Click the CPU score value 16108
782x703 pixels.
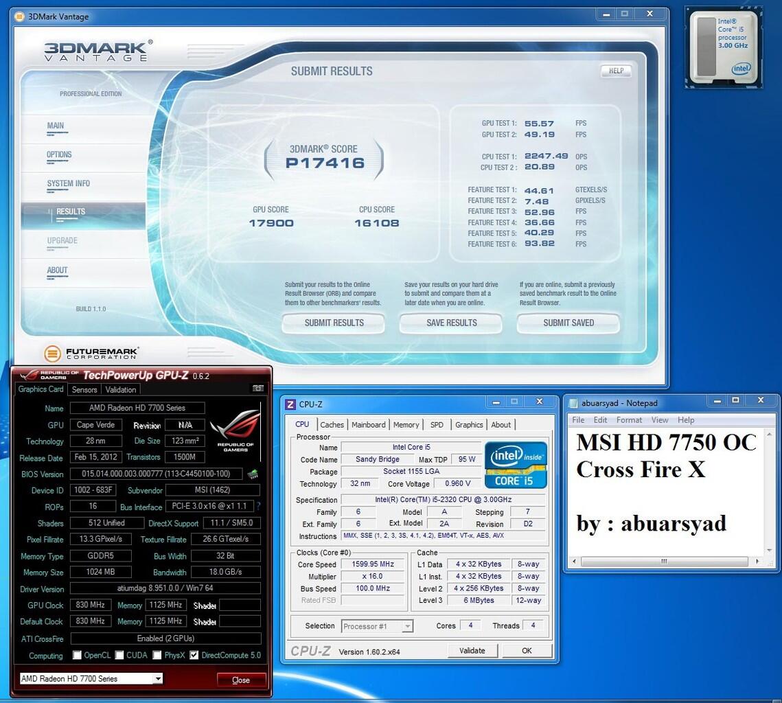tap(377, 223)
